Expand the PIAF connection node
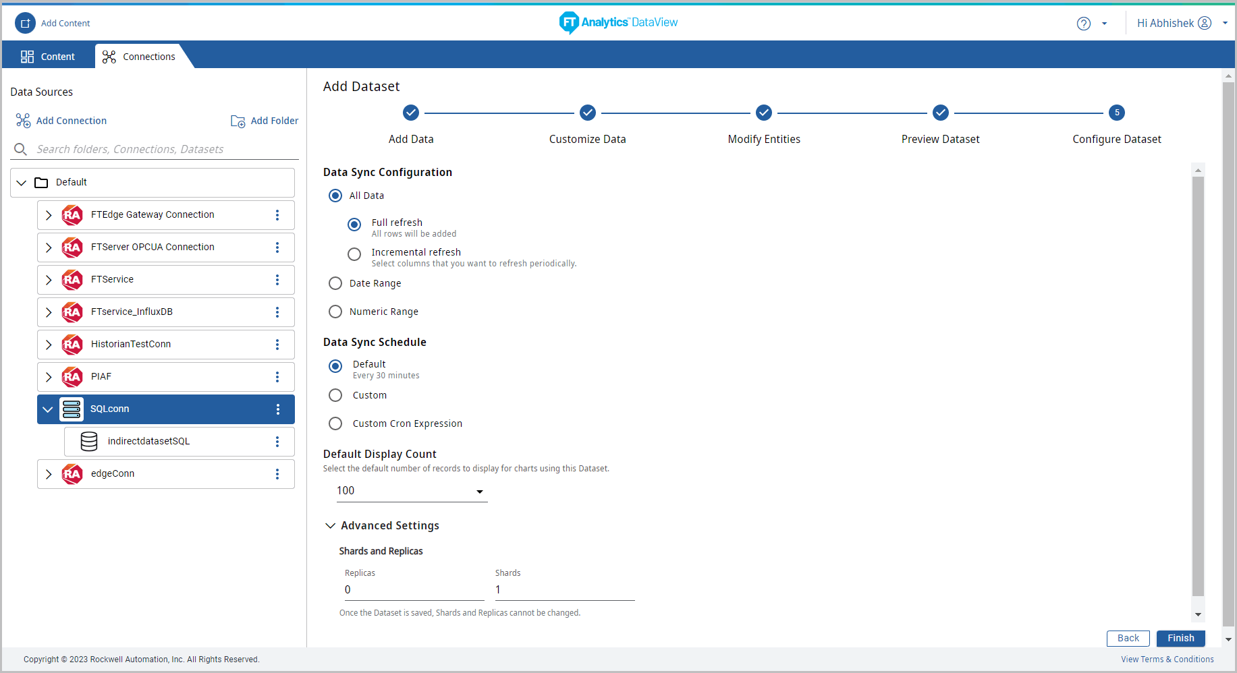Screen dimensions: 1237x673 click(x=49, y=377)
